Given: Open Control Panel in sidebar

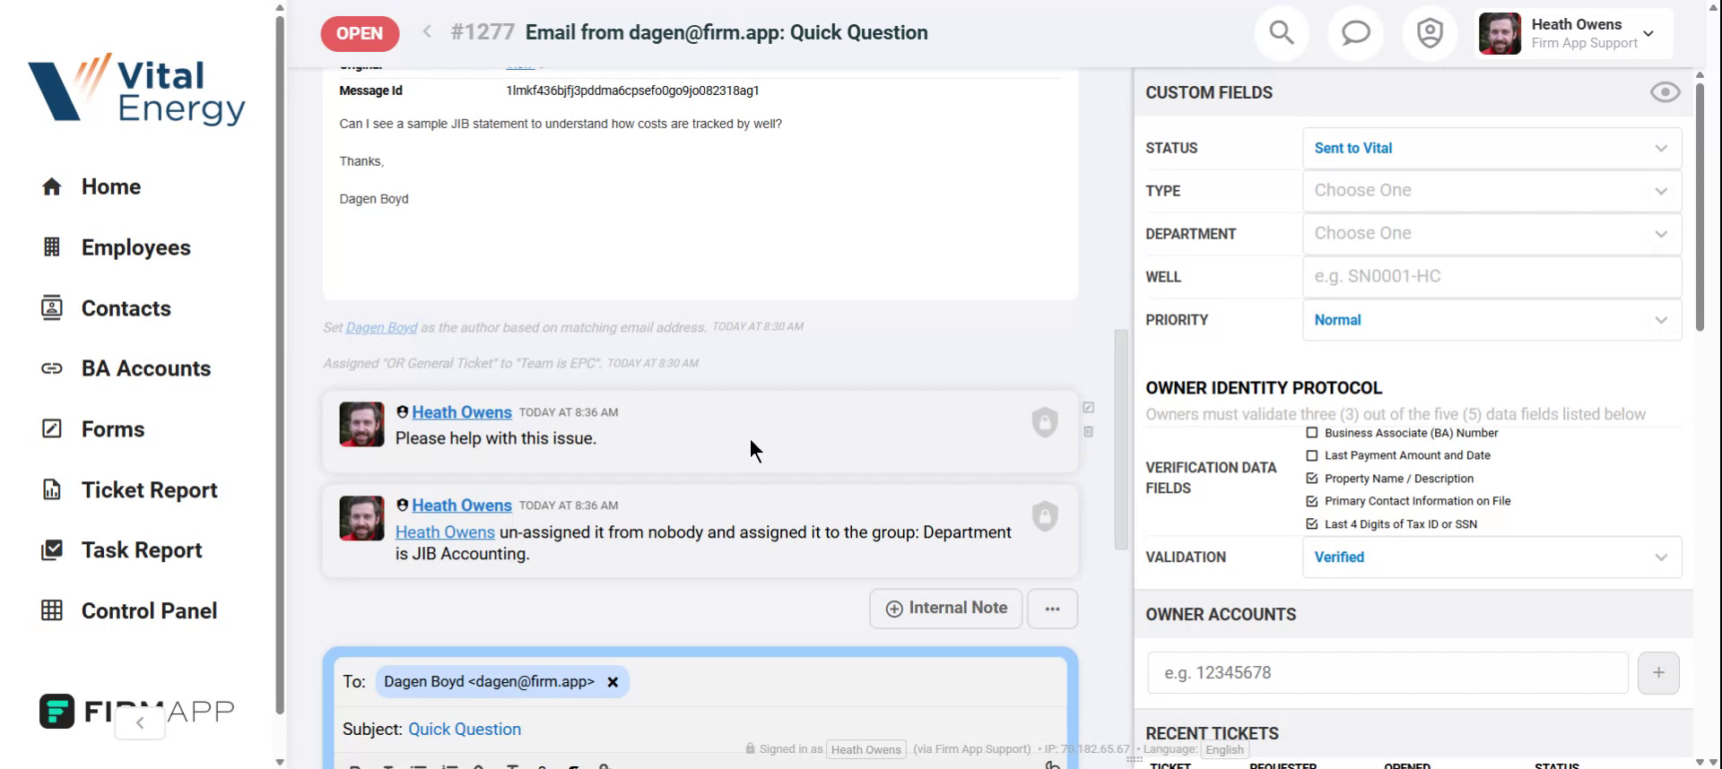Looking at the screenshot, I should pos(150,611).
